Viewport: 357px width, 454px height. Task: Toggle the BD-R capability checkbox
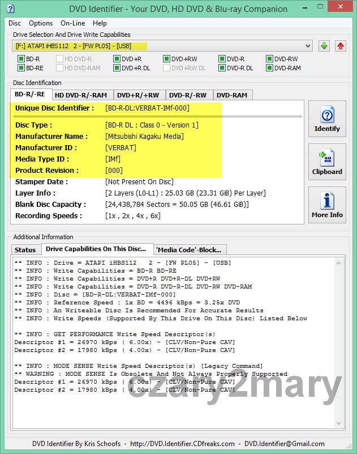point(21,59)
